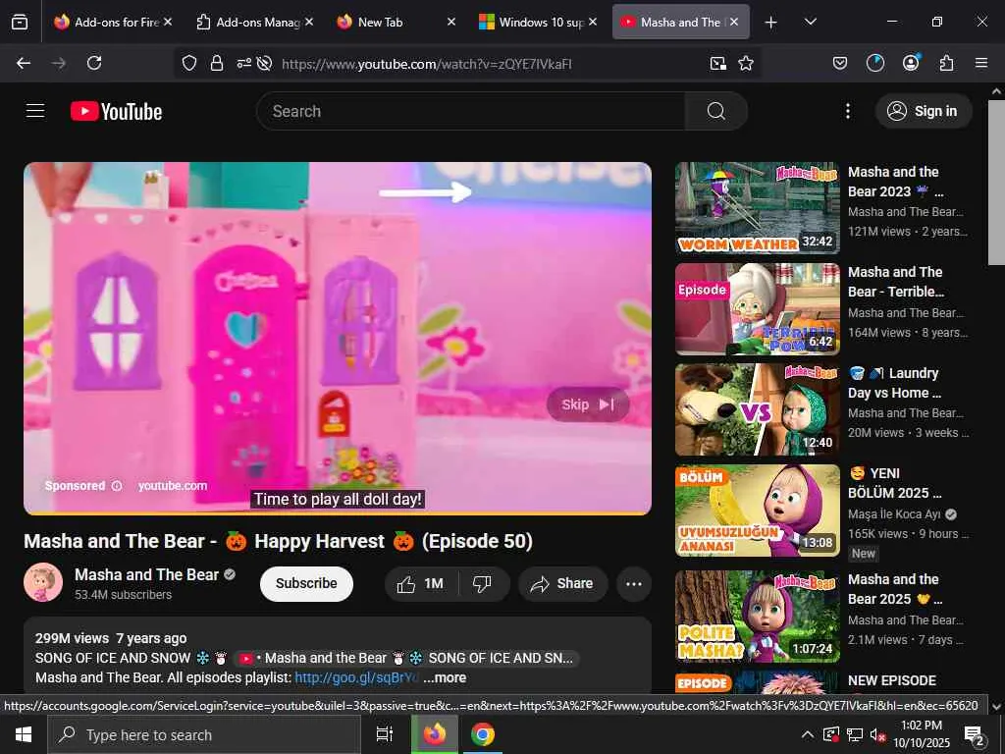The image size is (1005, 754).
Task: Click the muted volume icon in system tray
Action: point(877,734)
